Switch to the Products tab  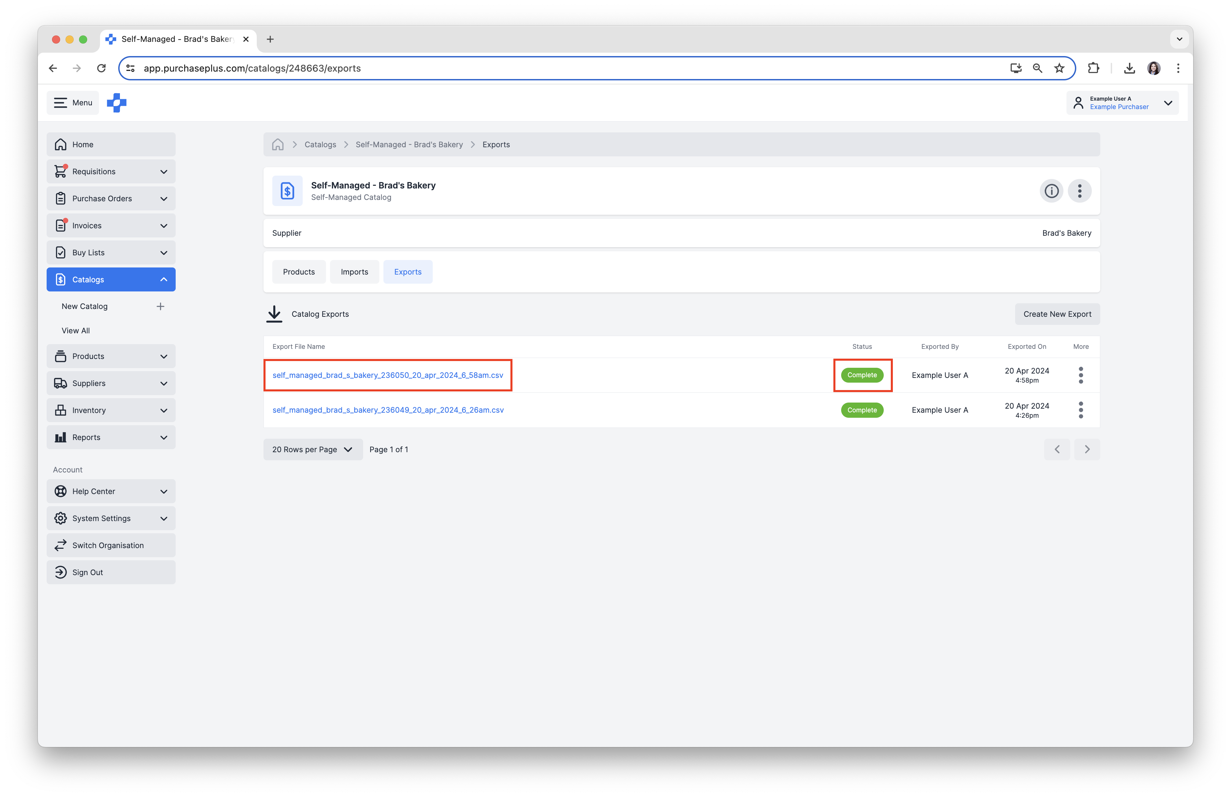[298, 272]
